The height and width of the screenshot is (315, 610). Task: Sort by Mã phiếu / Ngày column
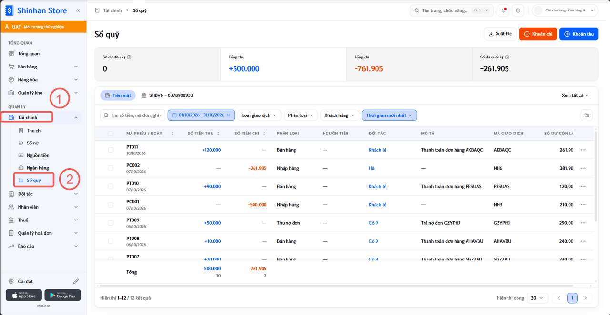173,134
